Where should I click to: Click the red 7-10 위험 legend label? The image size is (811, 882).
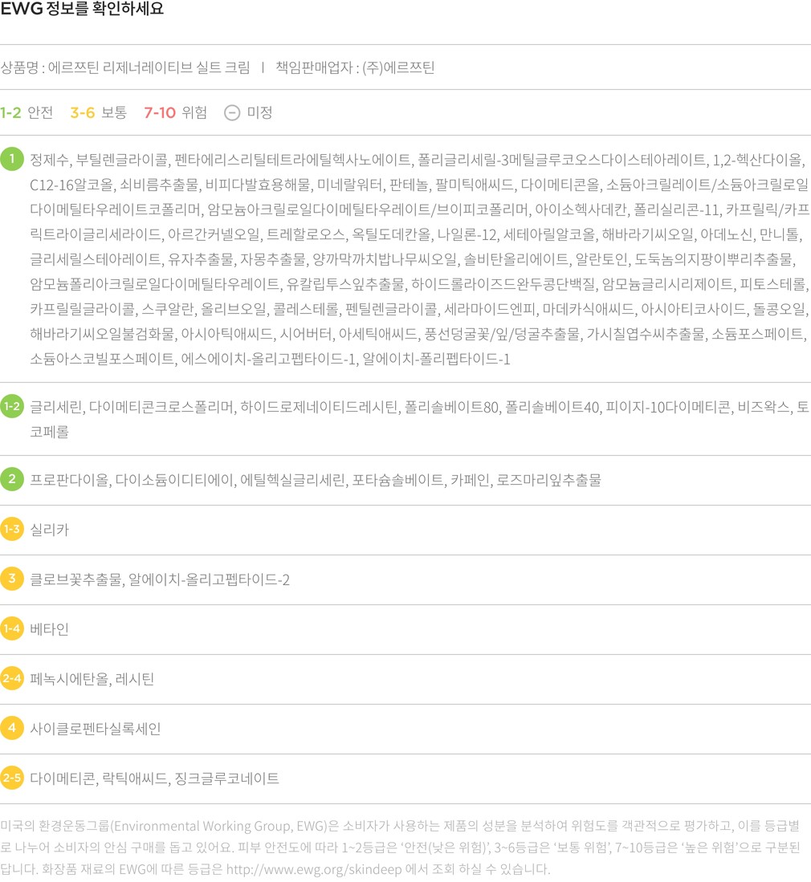coord(175,113)
